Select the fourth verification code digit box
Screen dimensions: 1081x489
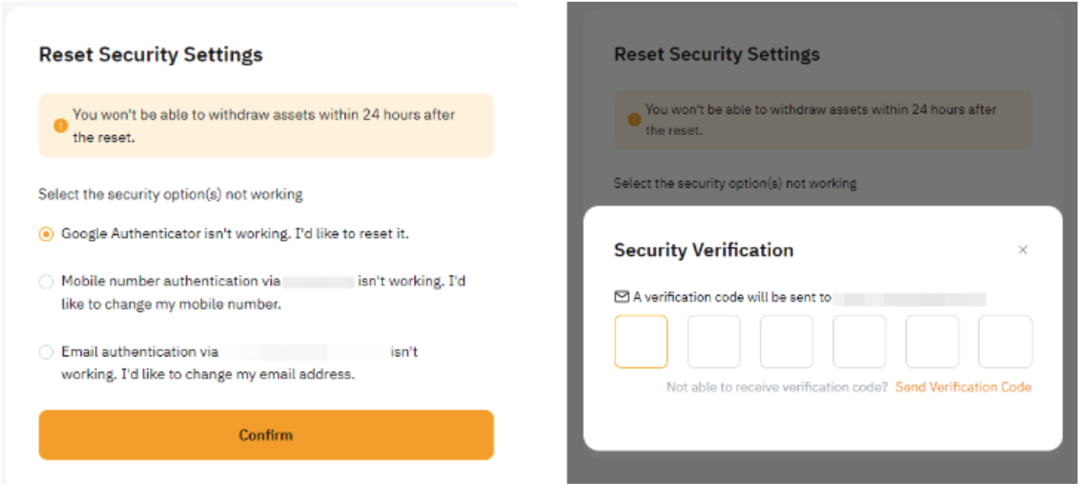(x=859, y=342)
